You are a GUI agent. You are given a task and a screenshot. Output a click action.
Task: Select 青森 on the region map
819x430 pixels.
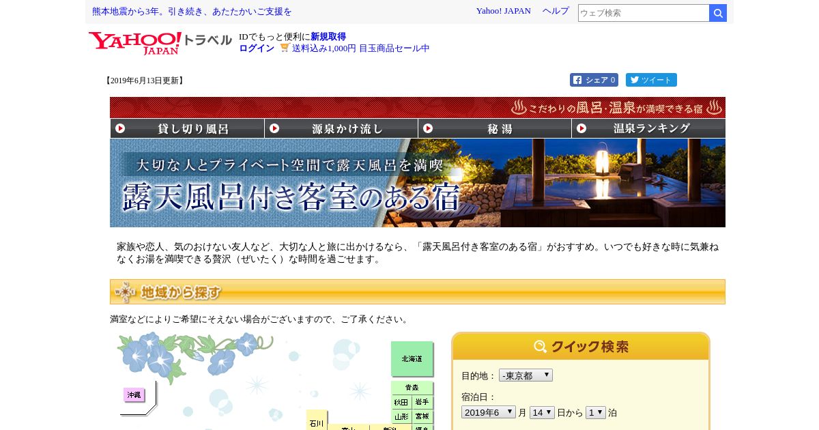(x=412, y=387)
